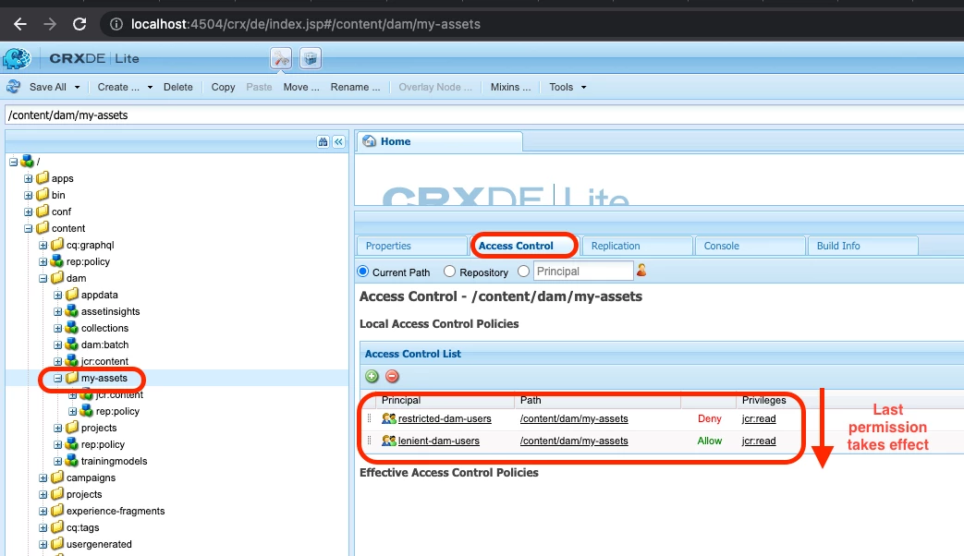
Task: Click the Copy toolbar button
Action: pyautogui.click(x=223, y=87)
